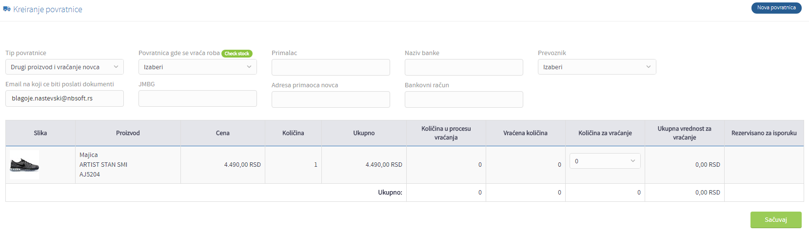Expand the Povratnica gde se vraća roba dropdown
Screen dimensions: 809x235
point(197,67)
